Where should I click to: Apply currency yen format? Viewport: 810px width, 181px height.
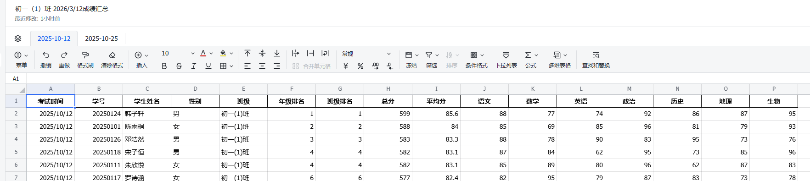(346, 66)
